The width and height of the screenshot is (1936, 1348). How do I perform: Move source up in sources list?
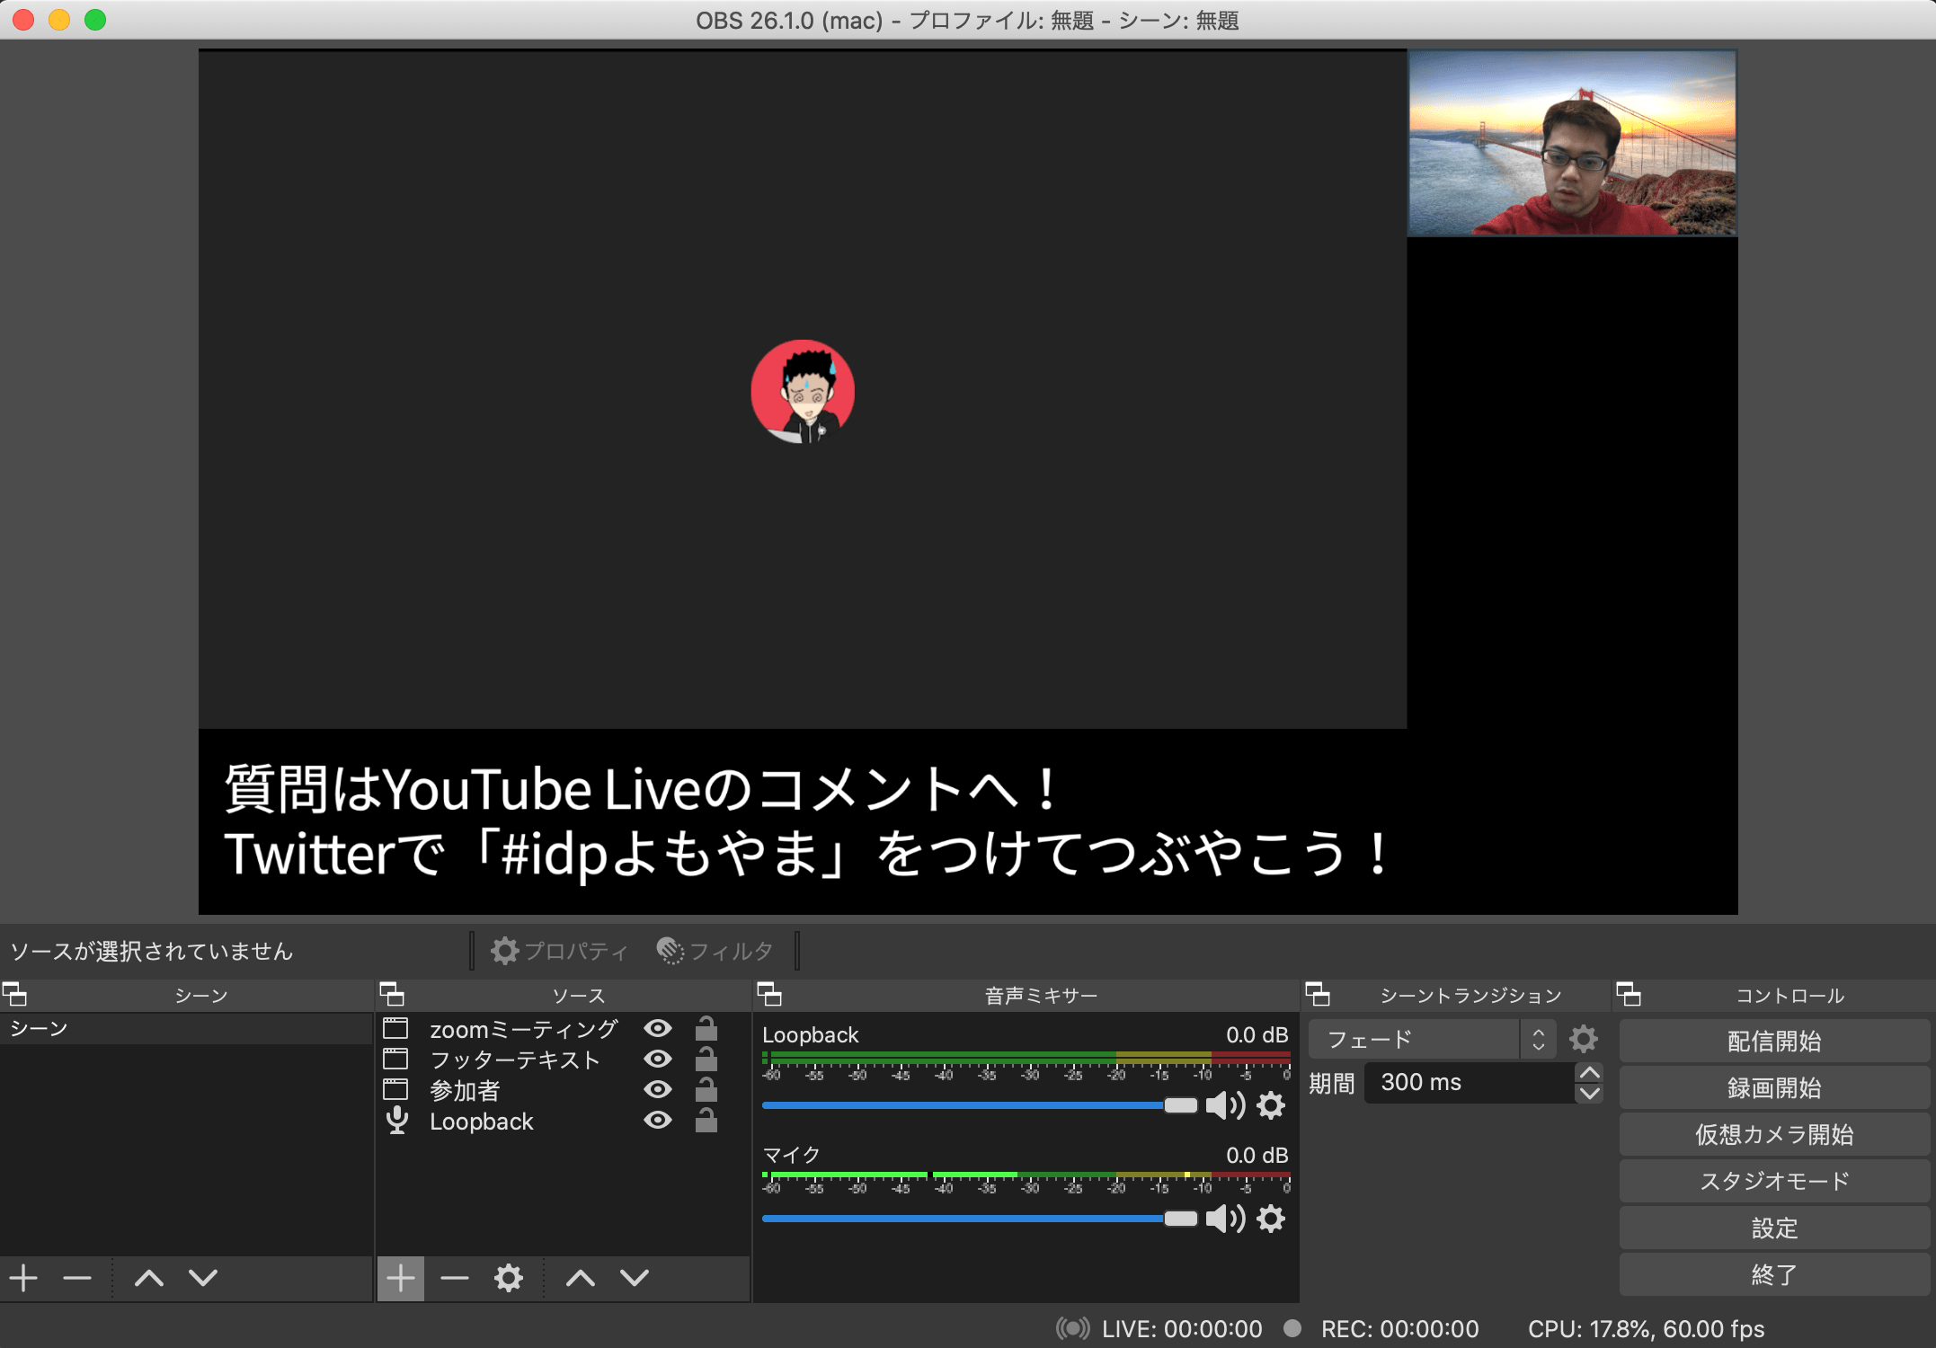pos(581,1278)
